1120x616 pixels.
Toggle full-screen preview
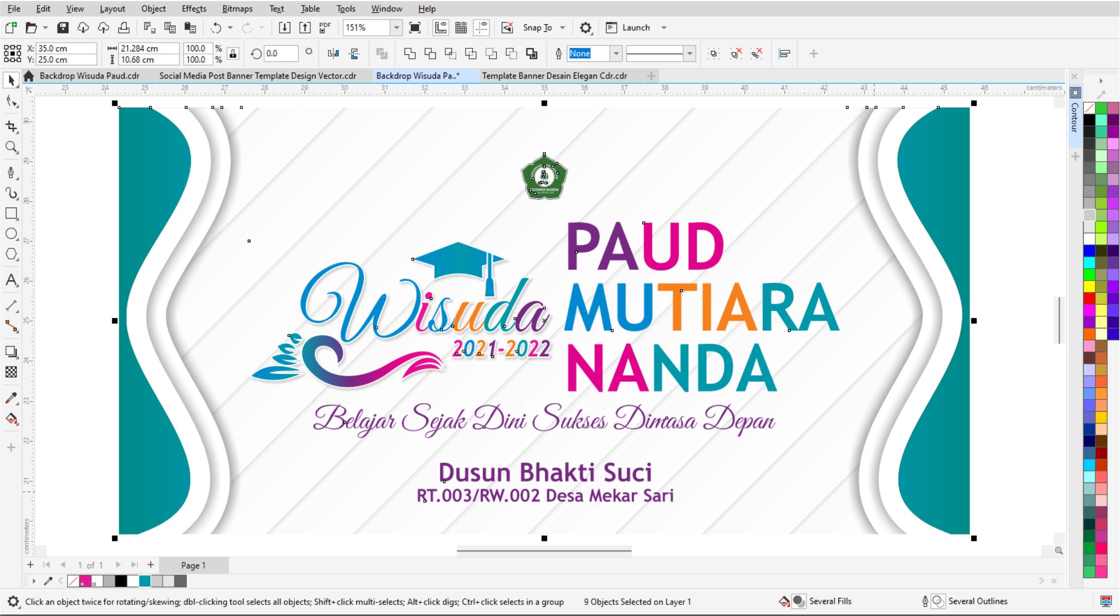click(x=415, y=28)
